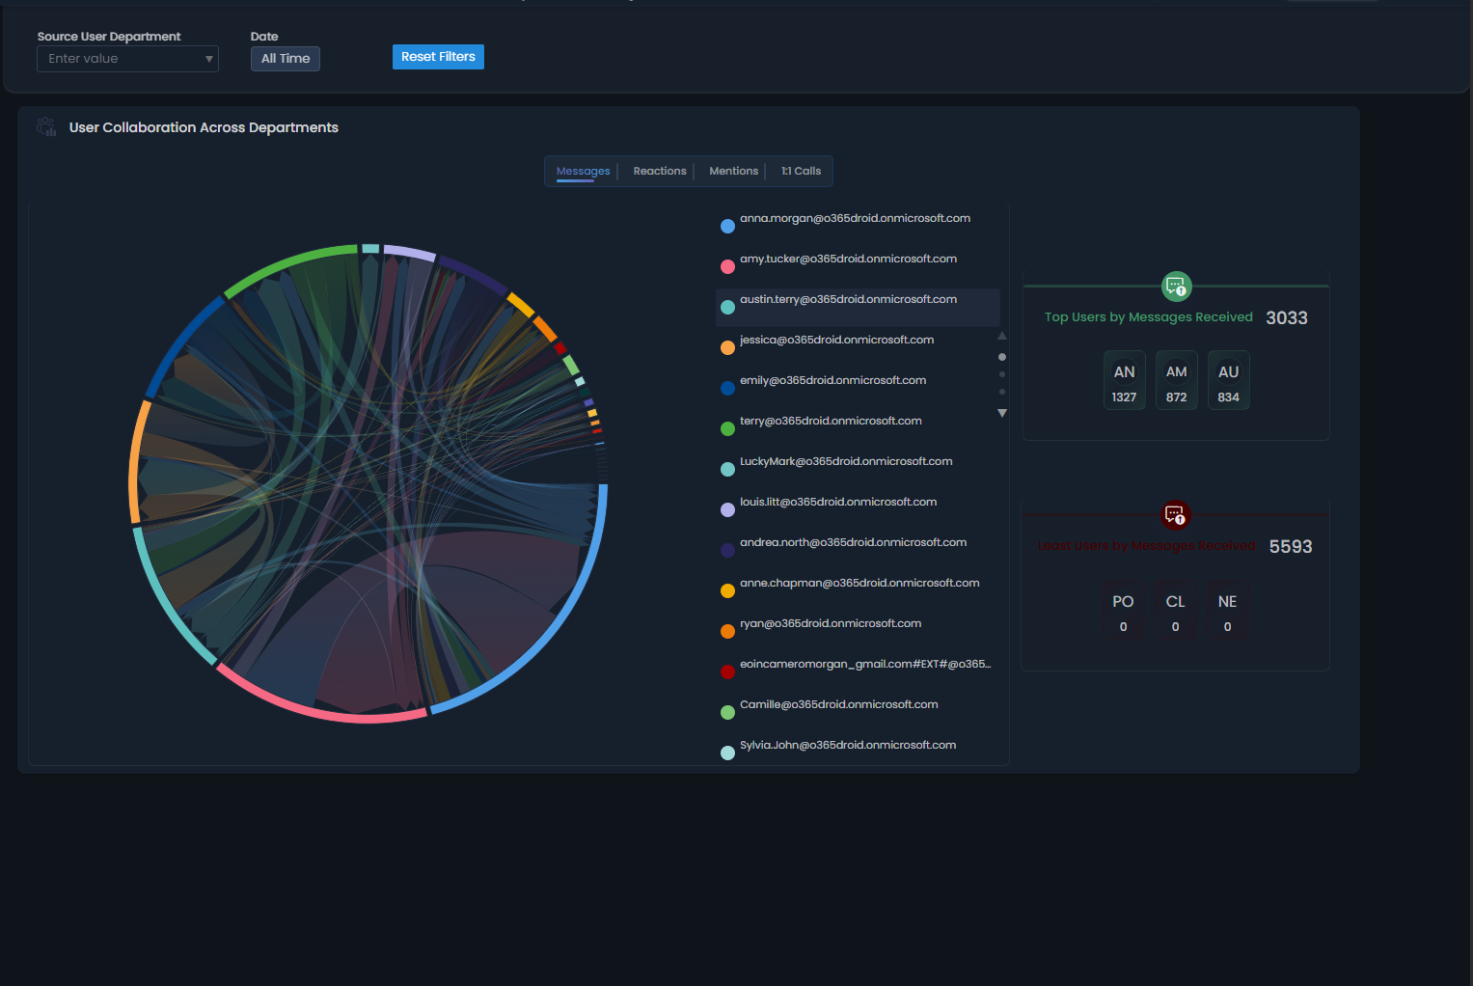This screenshot has height=986, width=1473.
Task: Click the NE avatar with zero messages
Action: click(x=1227, y=610)
